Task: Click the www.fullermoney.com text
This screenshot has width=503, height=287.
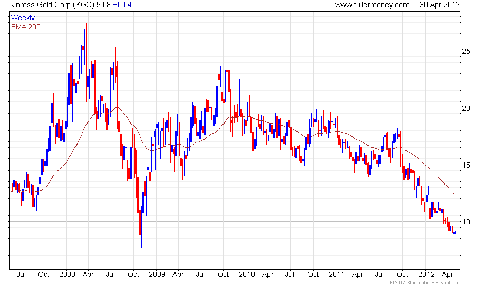Action: pos(372,5)
